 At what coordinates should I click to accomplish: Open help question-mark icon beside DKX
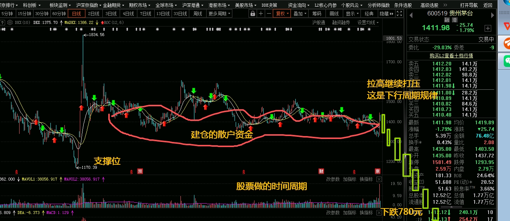(x=2, y=22)
